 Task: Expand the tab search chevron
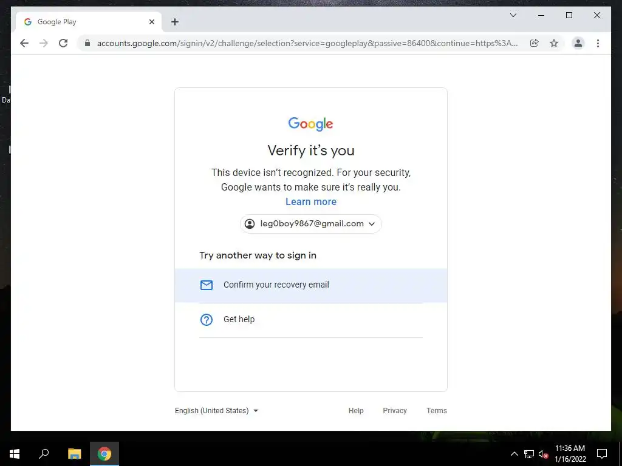tap(513, 15)
